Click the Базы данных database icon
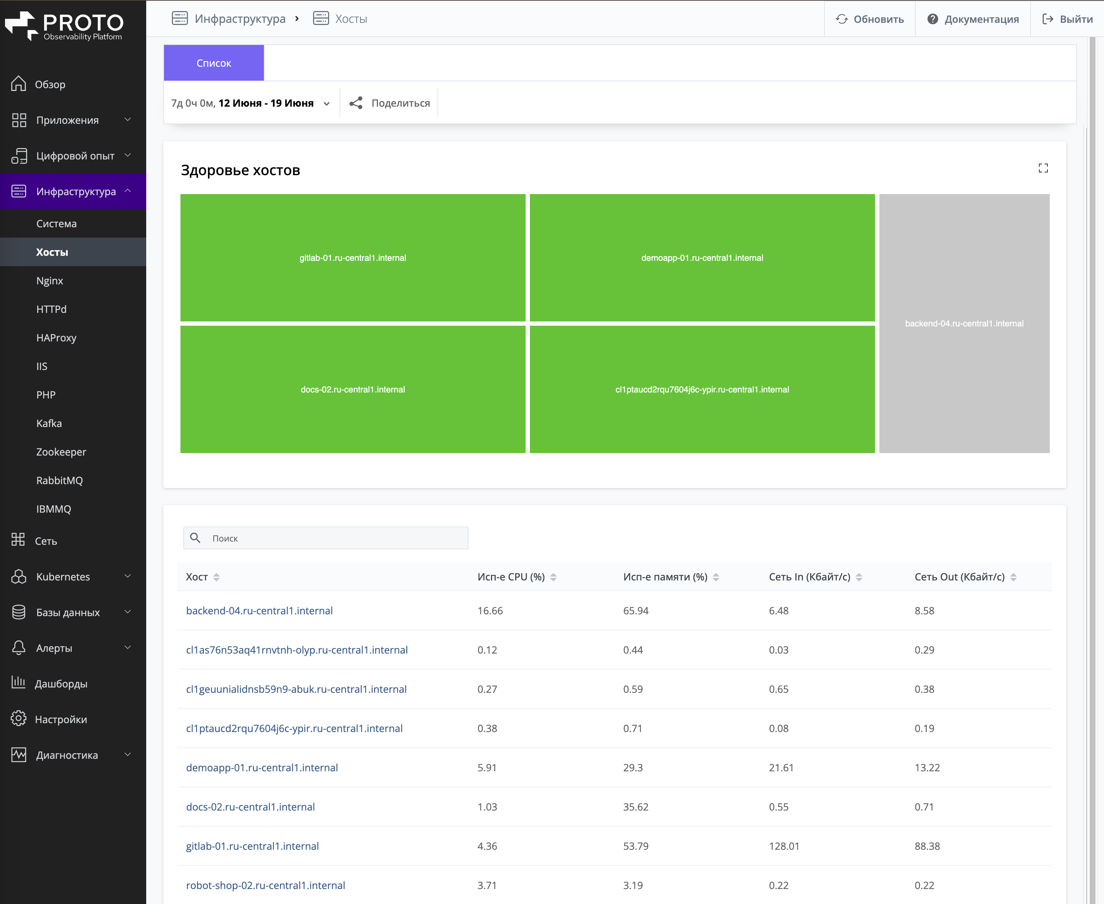 19,612
